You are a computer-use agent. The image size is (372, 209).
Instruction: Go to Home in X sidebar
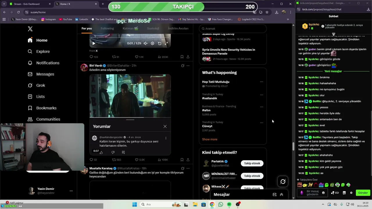pyautogui.click(x=37, y=40)
